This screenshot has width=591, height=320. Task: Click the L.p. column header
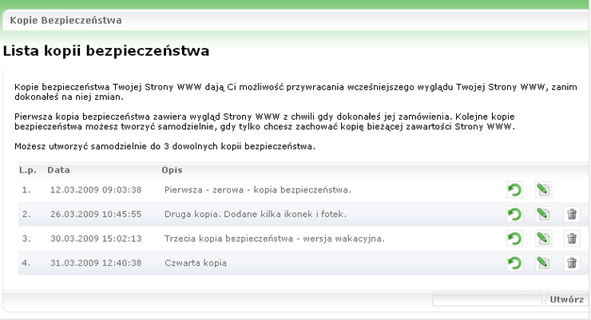click(x=28, y=170)
